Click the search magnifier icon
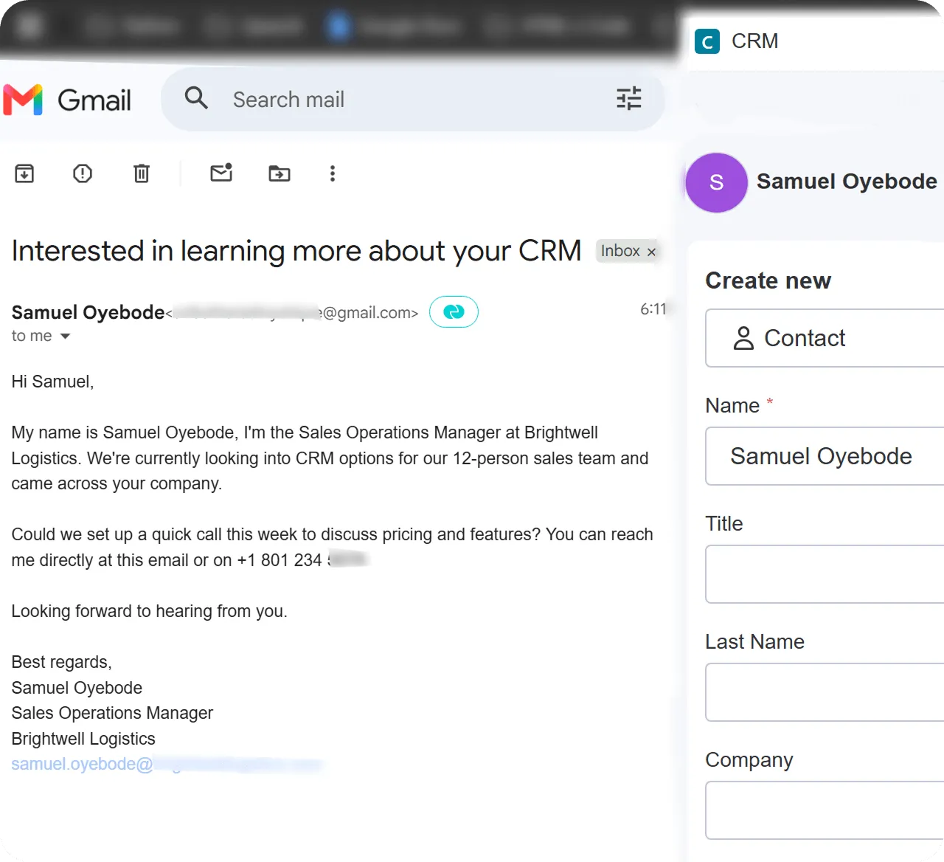Viewport: 944px width, 862px height. (x=196, y=98)
